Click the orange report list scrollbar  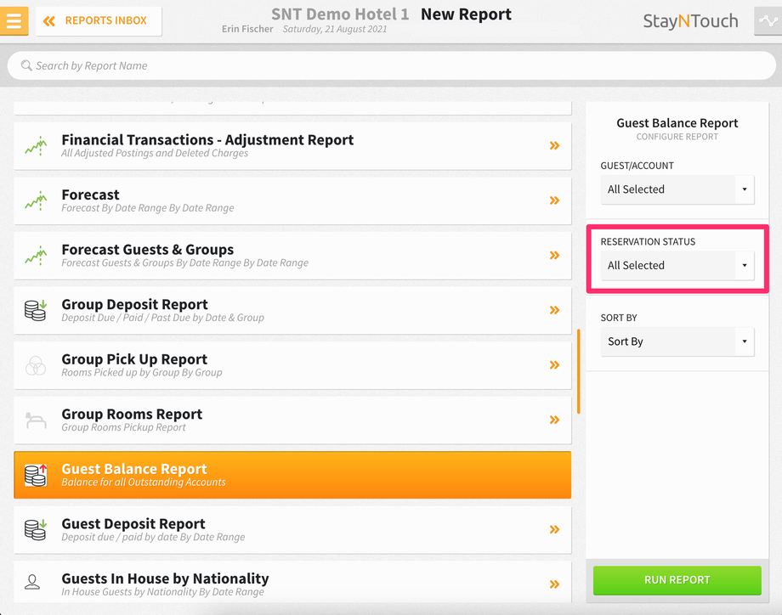coord(579,371)
